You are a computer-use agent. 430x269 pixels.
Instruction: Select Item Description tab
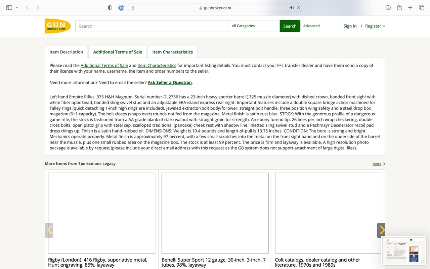[66, 52]
